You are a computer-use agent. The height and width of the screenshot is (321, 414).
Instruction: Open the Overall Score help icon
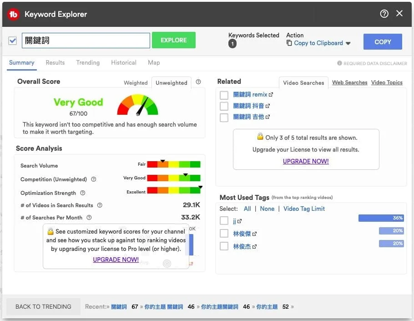(x=198, y=82)
